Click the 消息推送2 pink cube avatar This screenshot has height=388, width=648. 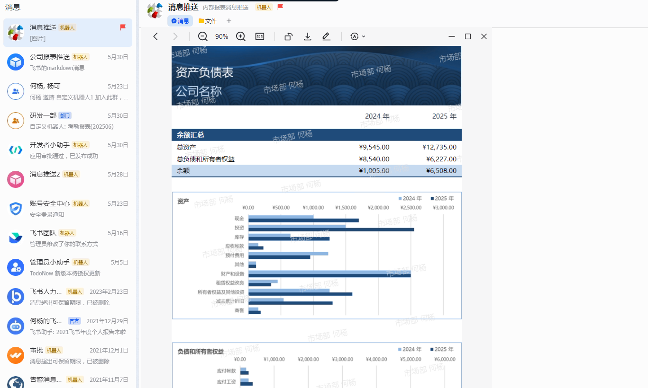(x=16, y=179)
